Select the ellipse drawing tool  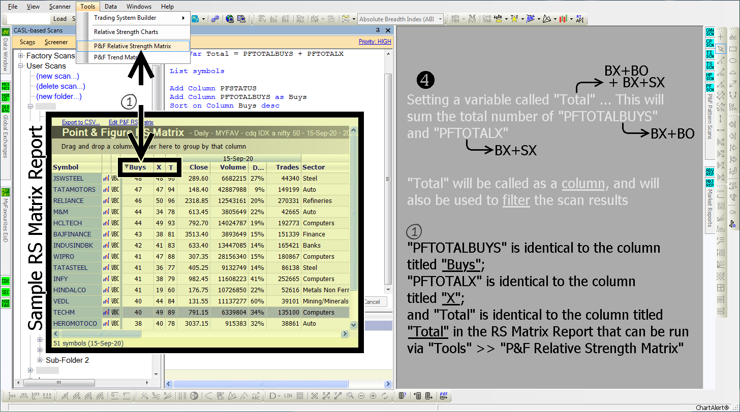[x=733, y=60]
